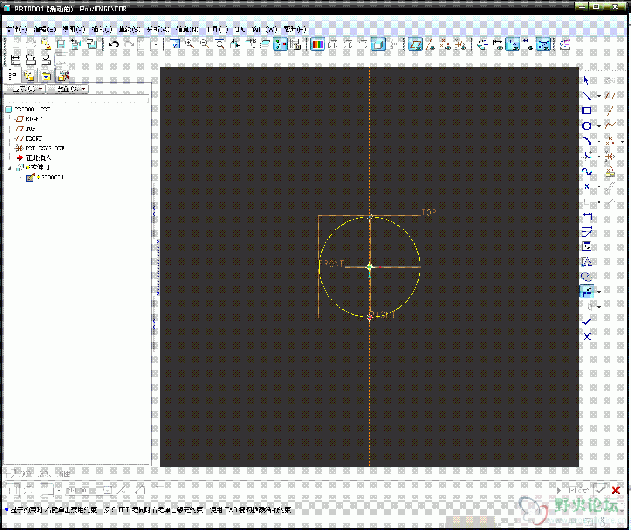Click the refit view icon
The height and width of the screenshot is (530, 631).
pos(220,44)
